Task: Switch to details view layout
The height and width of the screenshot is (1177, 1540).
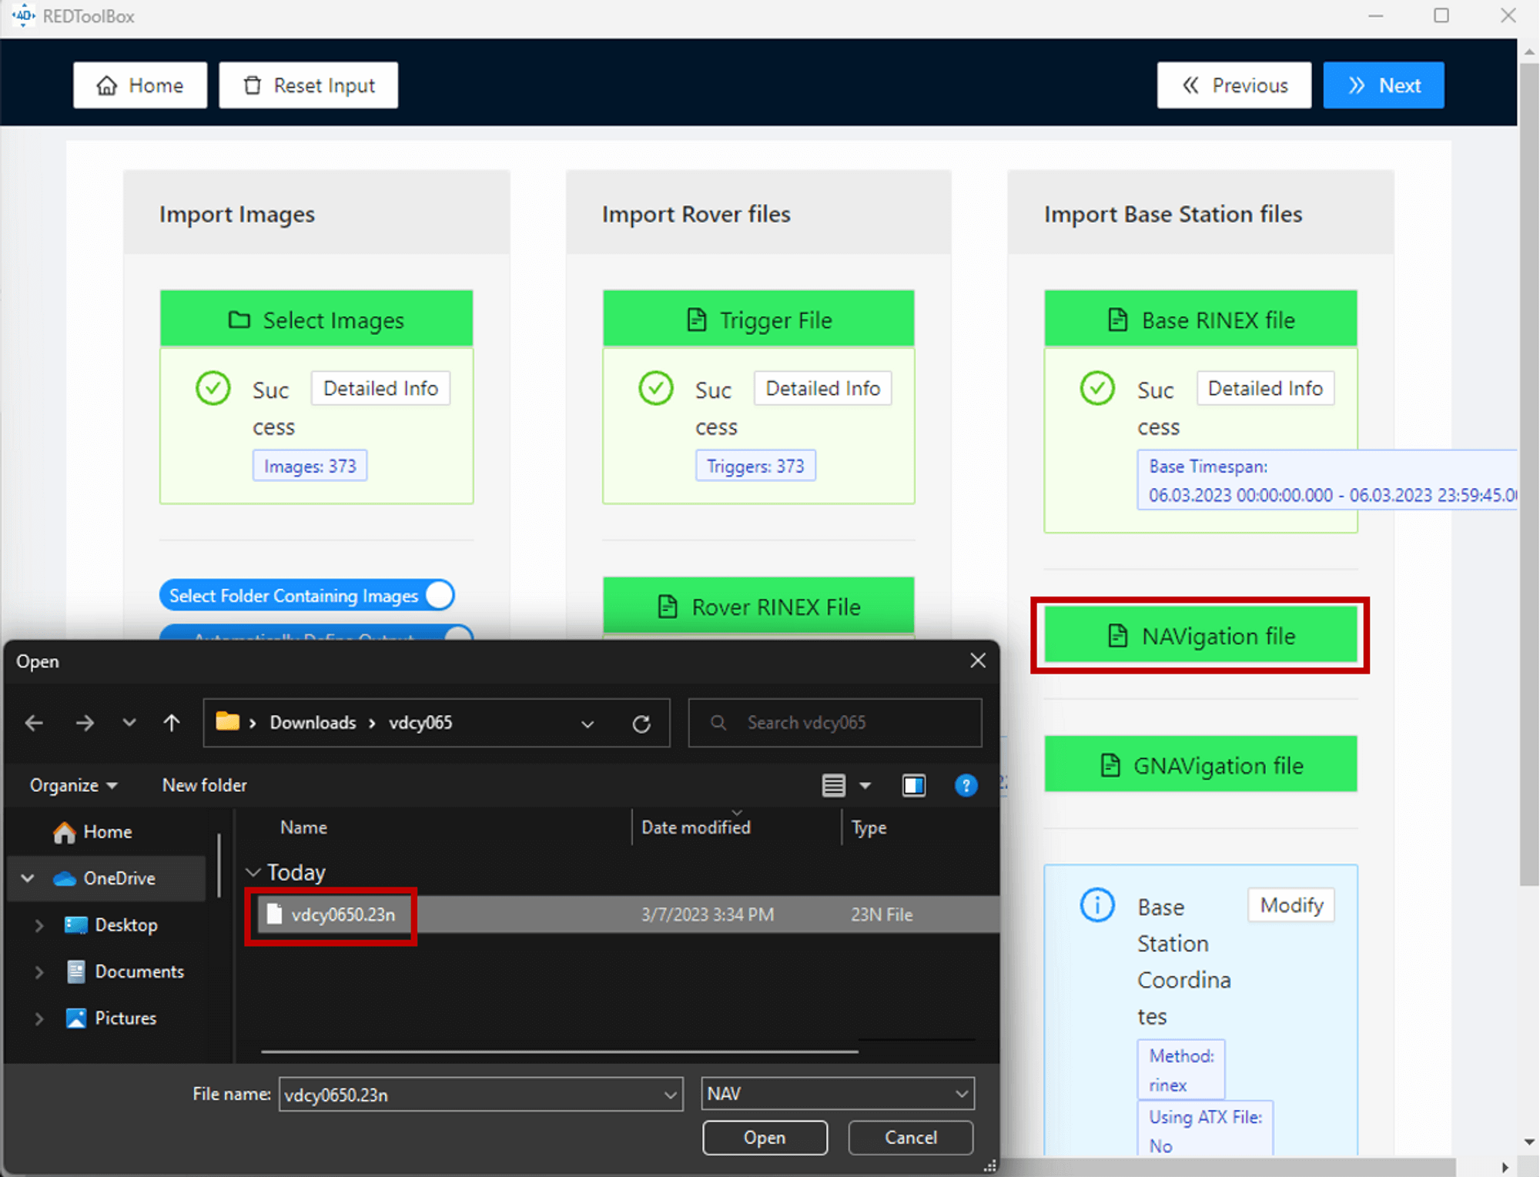Action: 834,785
